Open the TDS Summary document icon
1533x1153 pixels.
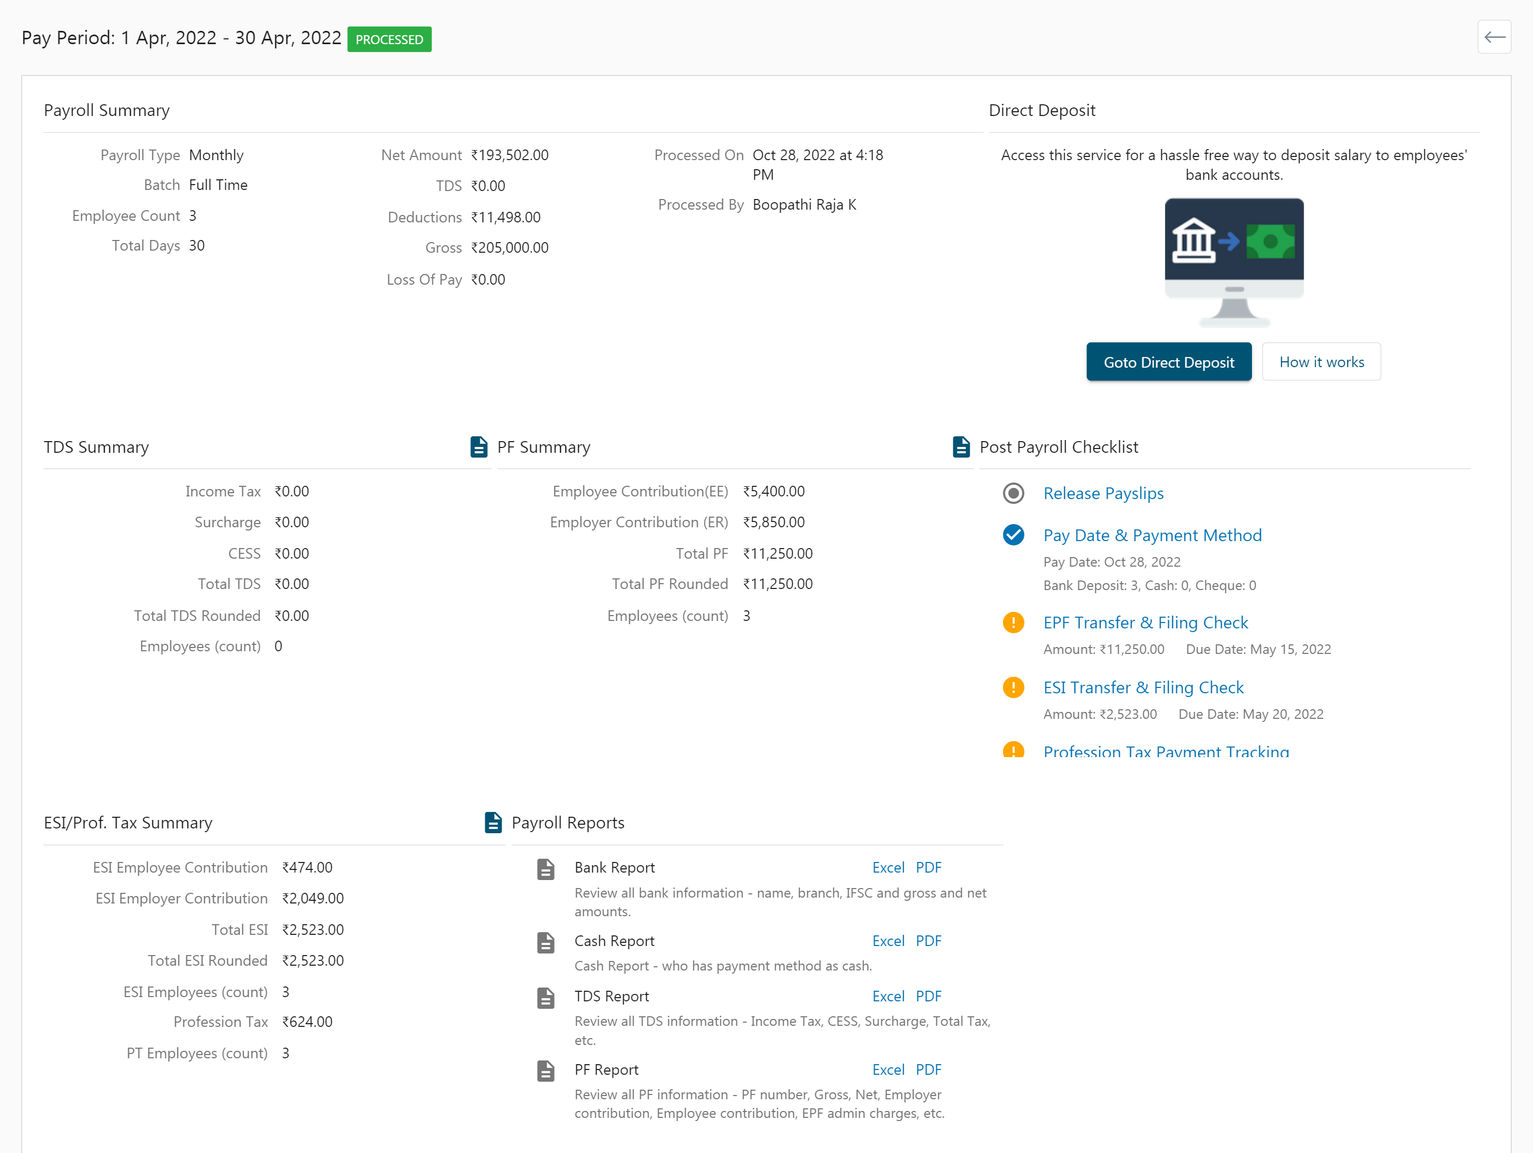478,447
